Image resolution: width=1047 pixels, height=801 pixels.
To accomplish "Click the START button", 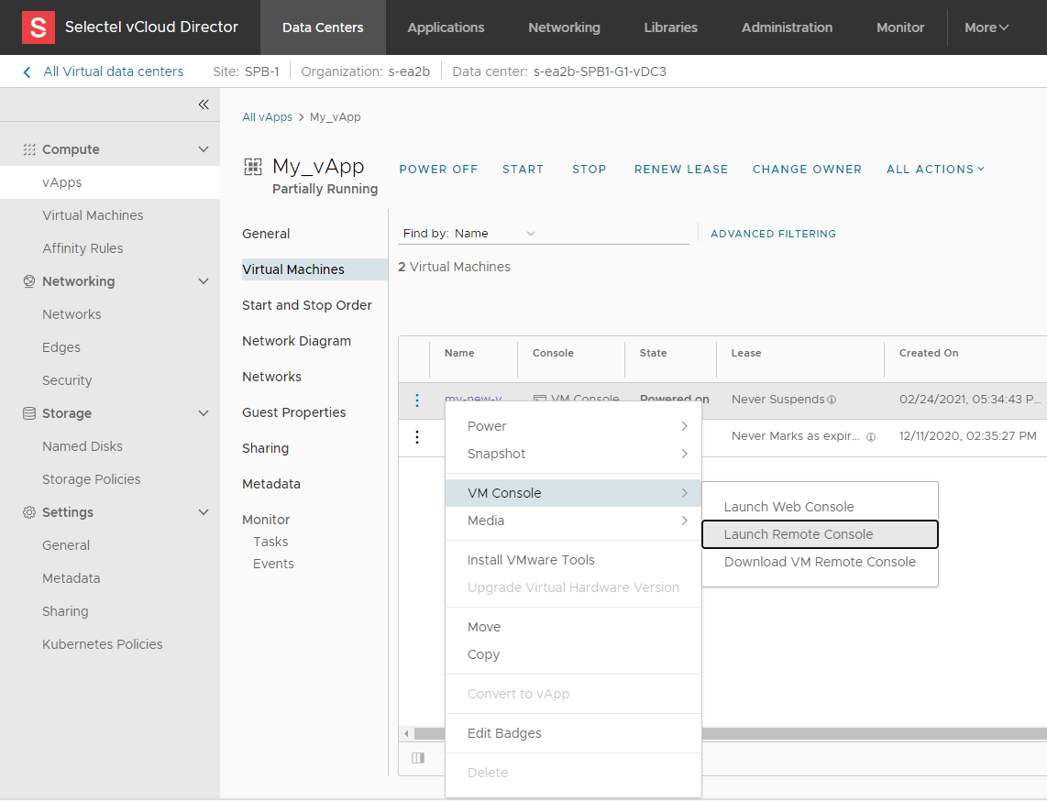I will 523,169.
